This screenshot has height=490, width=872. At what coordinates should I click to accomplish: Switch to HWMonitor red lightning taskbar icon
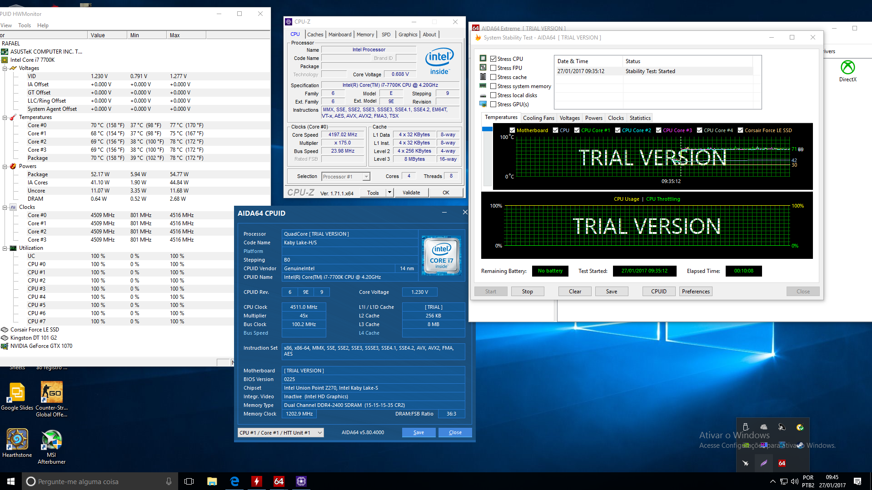(257, 481)
